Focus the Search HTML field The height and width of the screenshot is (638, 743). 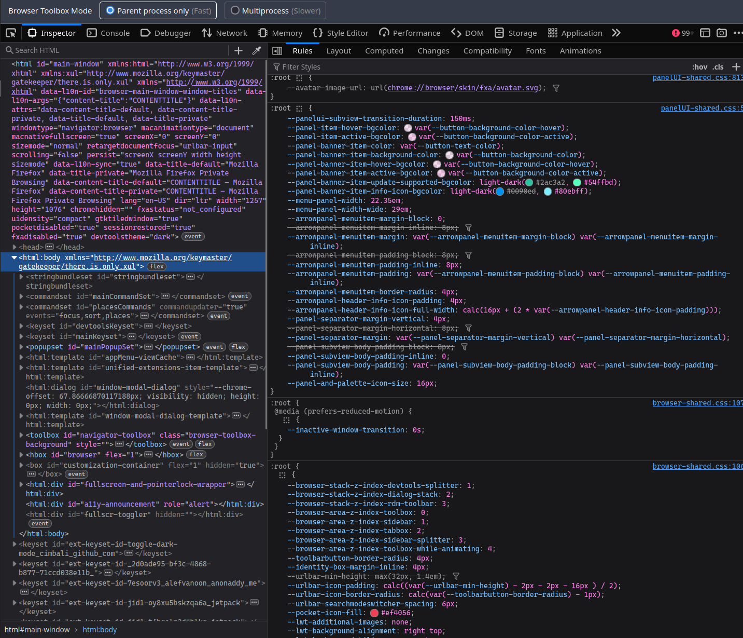click(x=117, y=50)
